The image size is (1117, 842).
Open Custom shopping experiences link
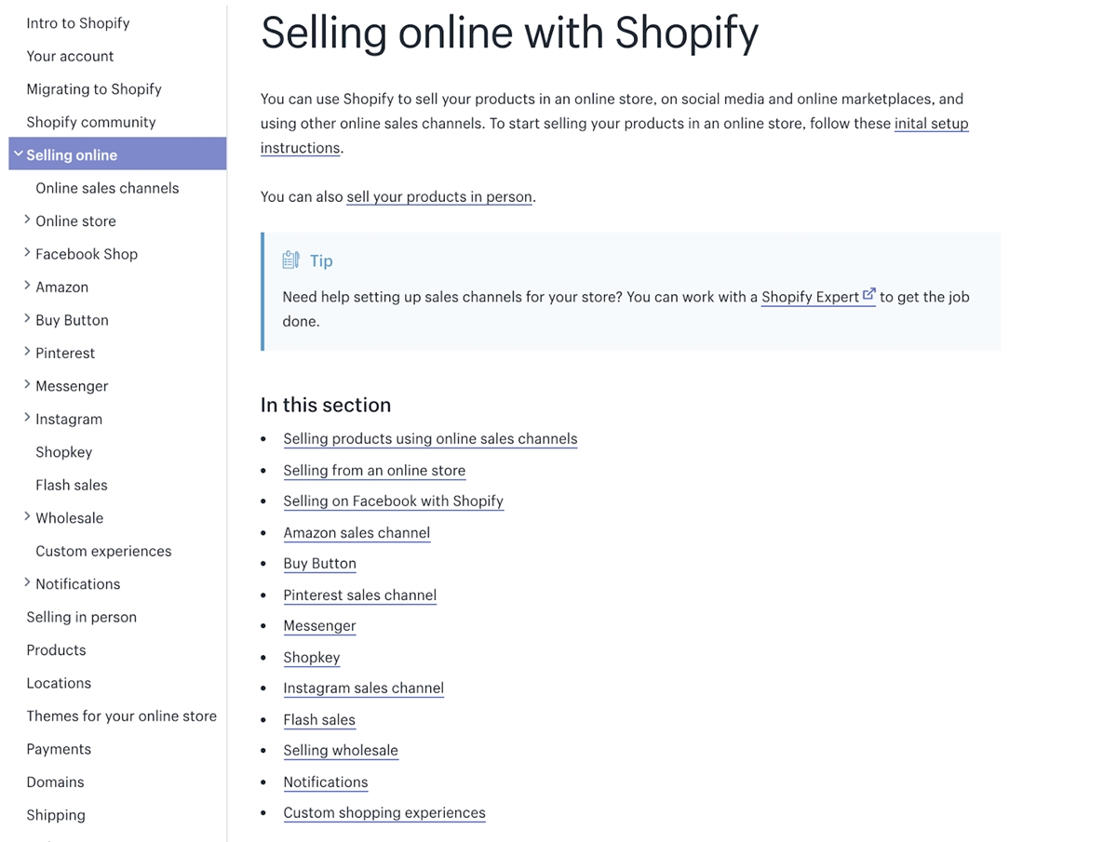click(384, 813)
